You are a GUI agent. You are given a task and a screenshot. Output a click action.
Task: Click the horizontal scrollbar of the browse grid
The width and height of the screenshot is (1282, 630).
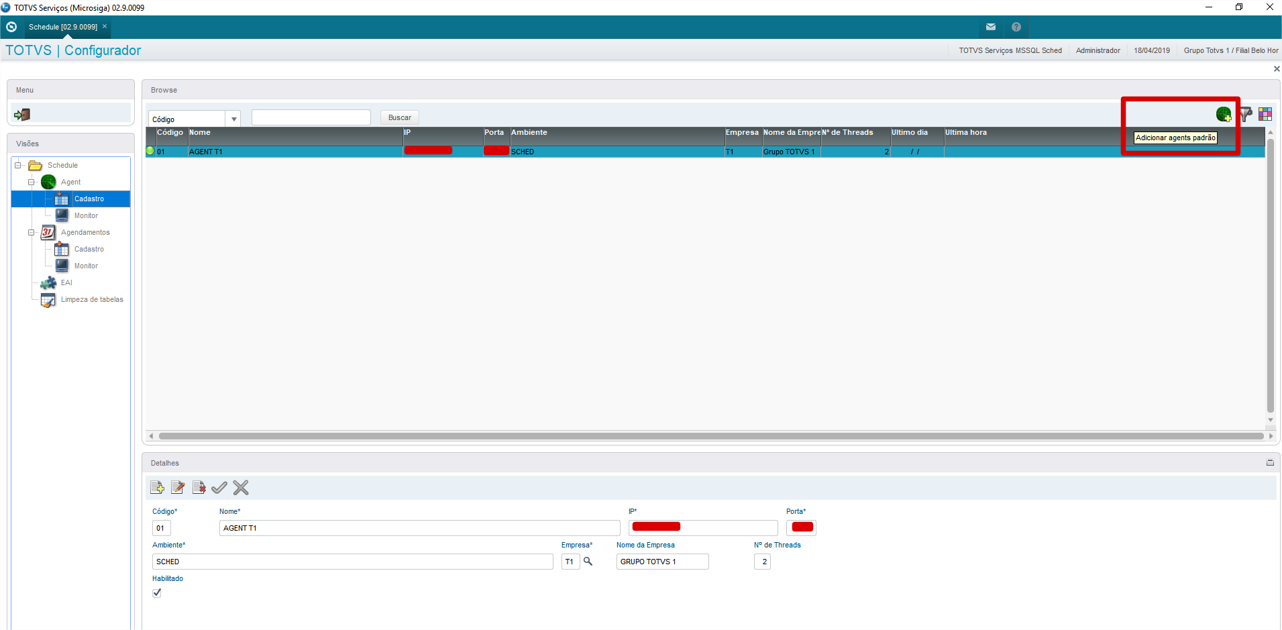(711, 436)
